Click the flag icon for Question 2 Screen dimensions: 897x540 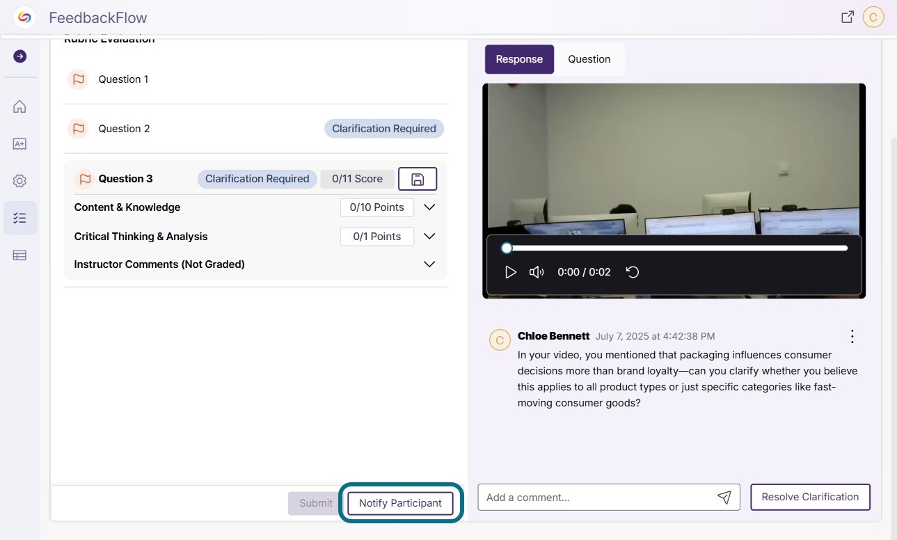[x=78, y=129]
